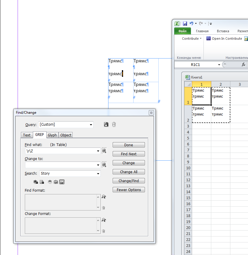Screen dimensions: 248x255
Task: Toggle Include Locked Layers search option
Action: coord(36,182)
